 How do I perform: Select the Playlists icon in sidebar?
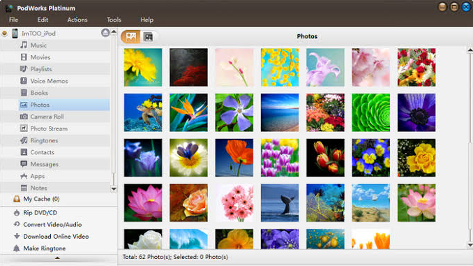point(24,69)
